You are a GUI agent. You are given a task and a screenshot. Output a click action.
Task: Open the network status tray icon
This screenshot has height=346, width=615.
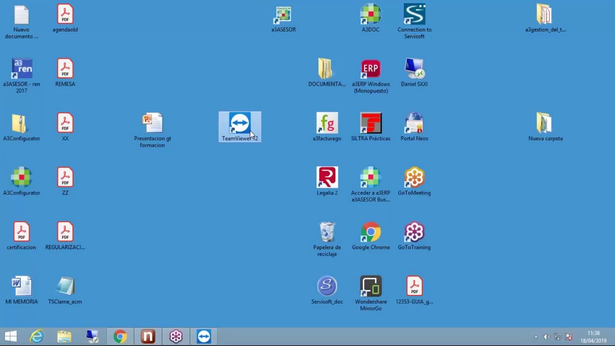[x=558, y=337]
